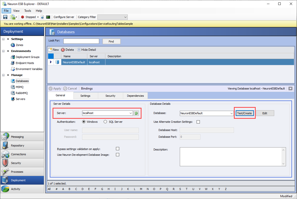This screenshot has width=297, height=199.
Task: Select Endpoint Hosts in the tree
Action: click(25, 63)
